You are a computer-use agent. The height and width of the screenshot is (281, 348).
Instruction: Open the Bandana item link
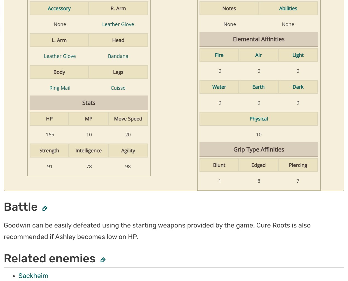(118, 56)
